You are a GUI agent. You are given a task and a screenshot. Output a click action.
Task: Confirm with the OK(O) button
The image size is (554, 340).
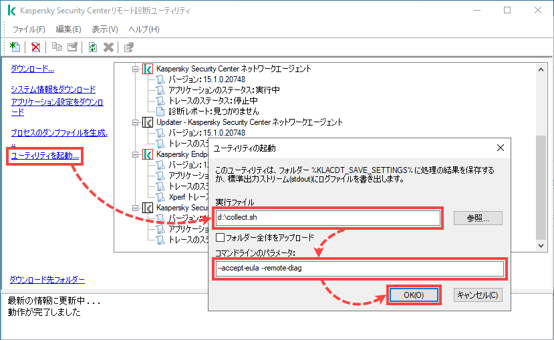click(x=414, y=295)
